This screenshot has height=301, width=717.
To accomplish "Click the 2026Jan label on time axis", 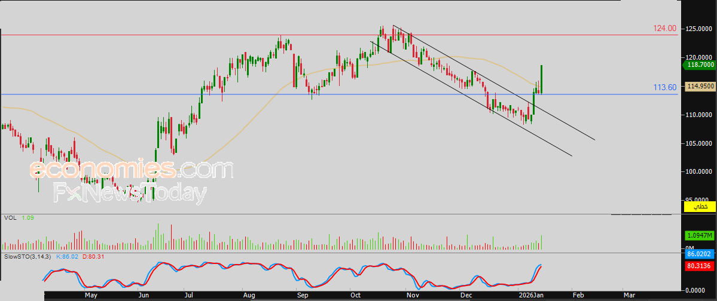I will [530, 295].
